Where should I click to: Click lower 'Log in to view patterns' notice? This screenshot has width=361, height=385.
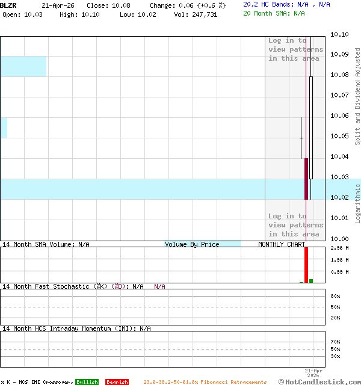(295, 225)
